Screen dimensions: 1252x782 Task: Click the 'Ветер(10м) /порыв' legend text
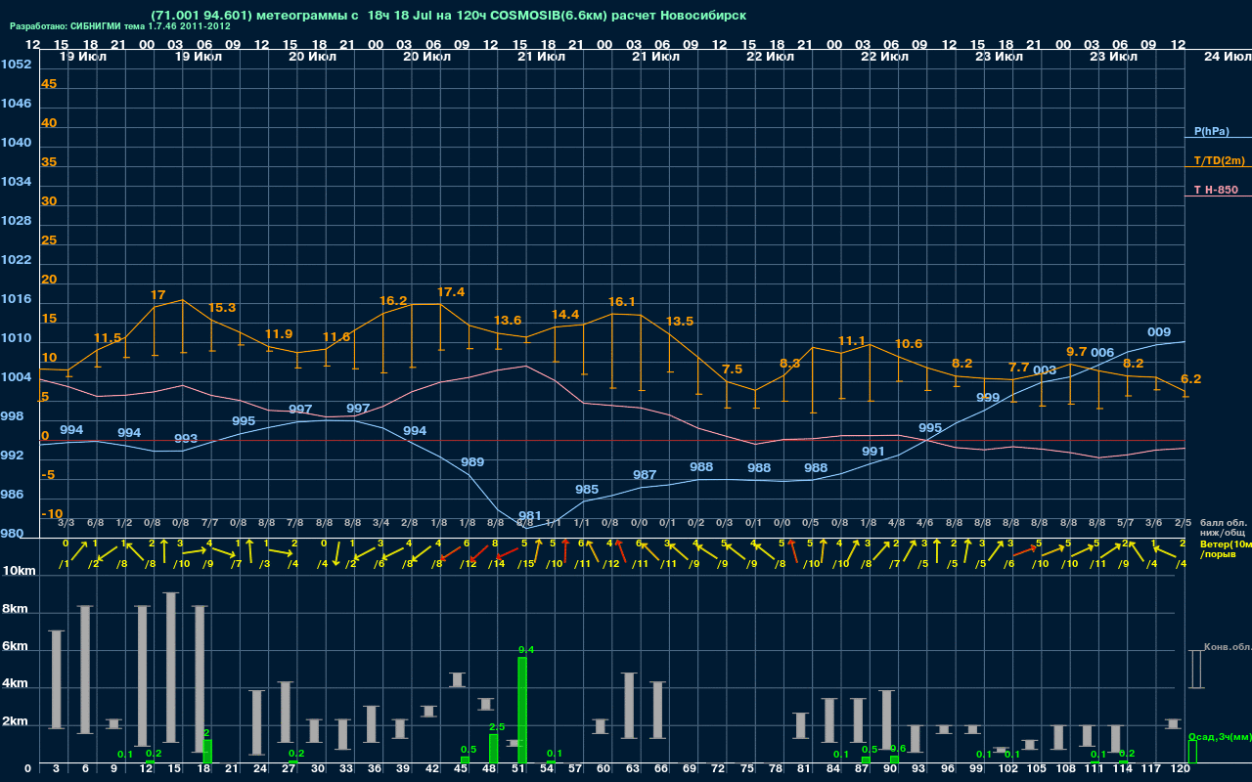(x=1225, y=548)
